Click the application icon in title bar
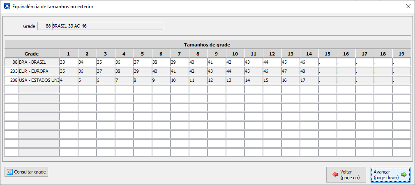Viewport: 415px width, 185px height. coord(7,6)
